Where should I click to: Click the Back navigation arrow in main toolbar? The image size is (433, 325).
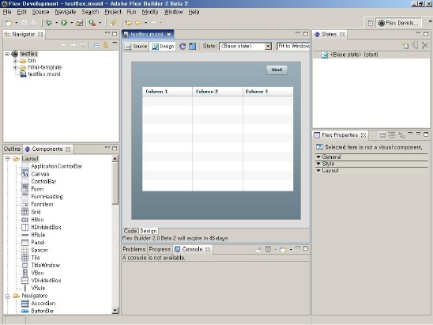tap(138, 23)
